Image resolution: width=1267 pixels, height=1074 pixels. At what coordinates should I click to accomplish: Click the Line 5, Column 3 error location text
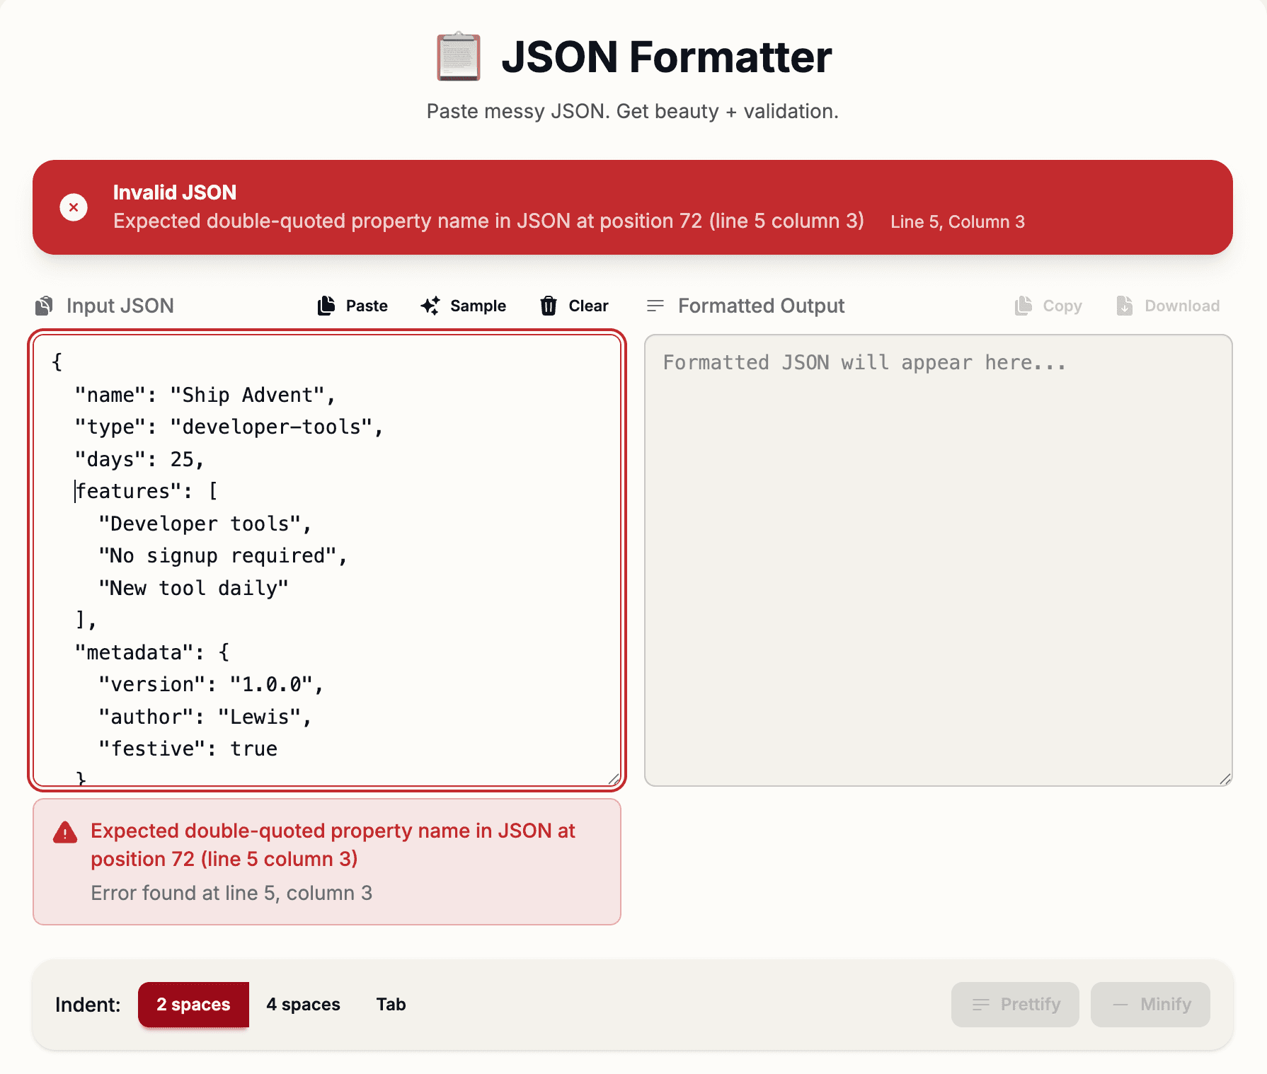tap(957, 221)
